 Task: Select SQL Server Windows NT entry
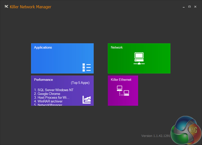pyautogui.click(x=54, y=90)
